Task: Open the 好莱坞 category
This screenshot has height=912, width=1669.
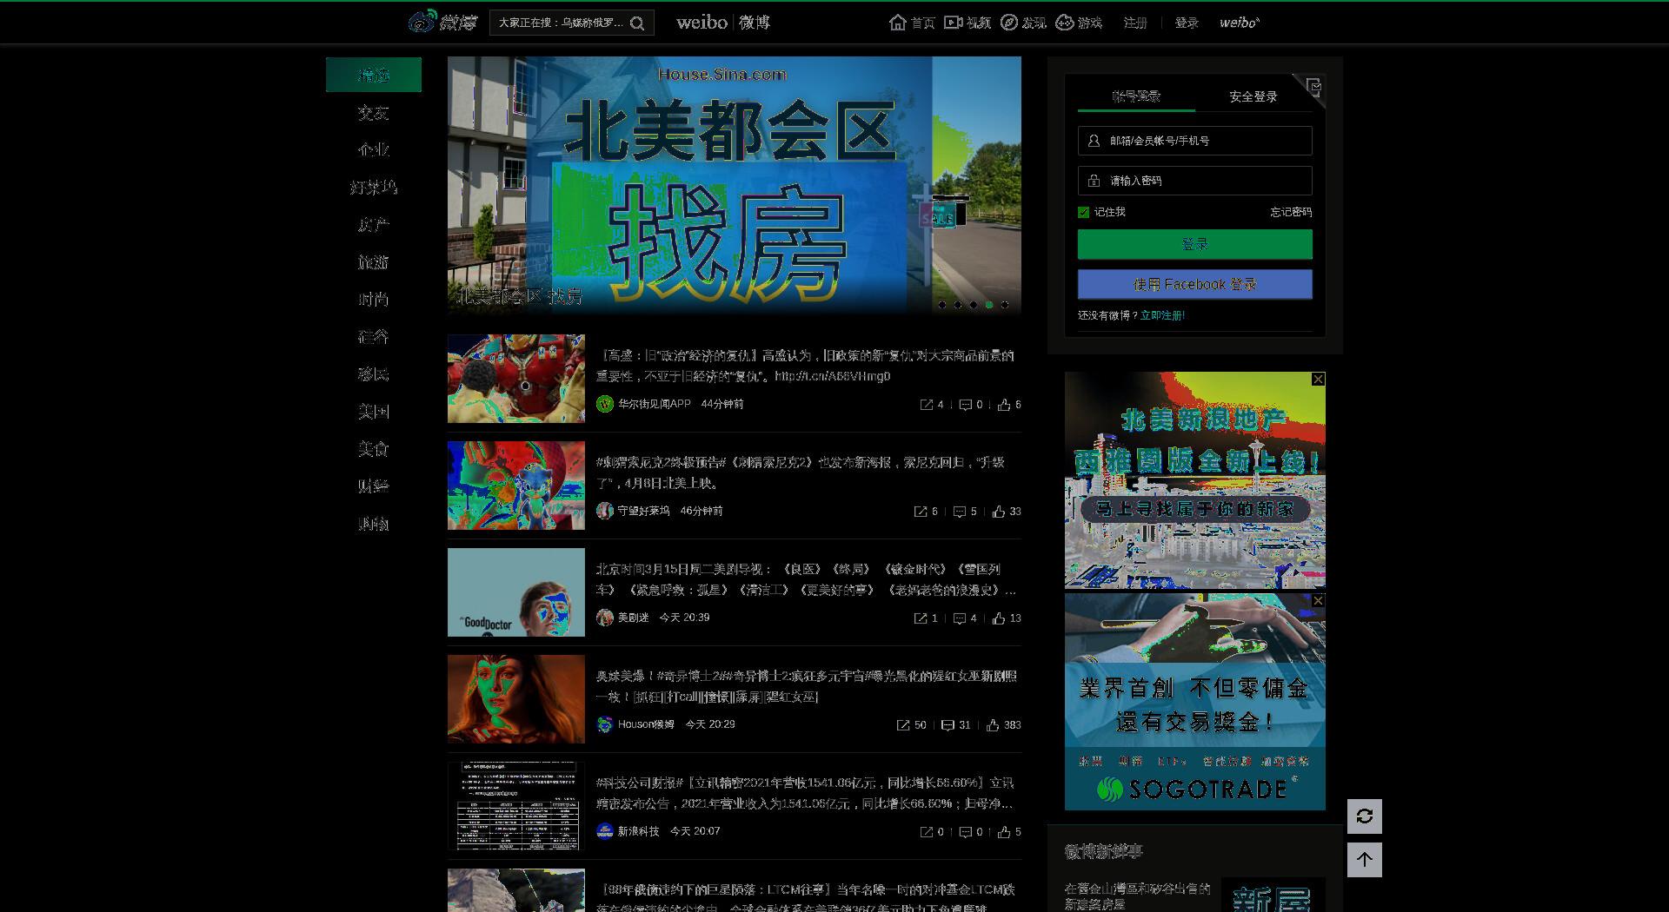Action: coord(374,188)
